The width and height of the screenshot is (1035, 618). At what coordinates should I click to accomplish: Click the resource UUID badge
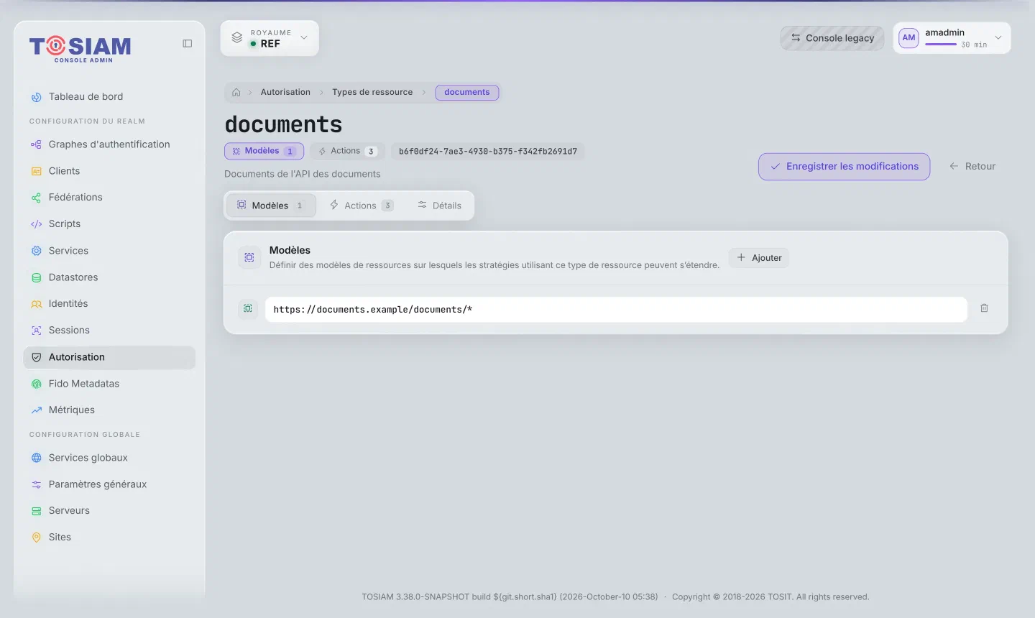click(488, 152)
